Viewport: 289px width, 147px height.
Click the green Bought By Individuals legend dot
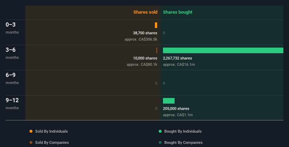(x=160, y=131)
